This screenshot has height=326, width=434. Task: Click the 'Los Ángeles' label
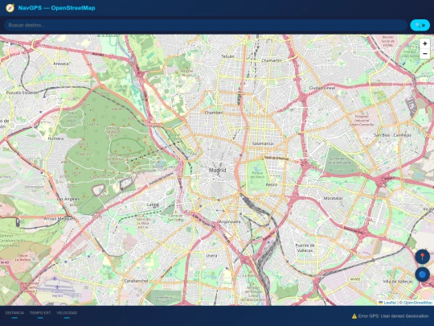68,199
